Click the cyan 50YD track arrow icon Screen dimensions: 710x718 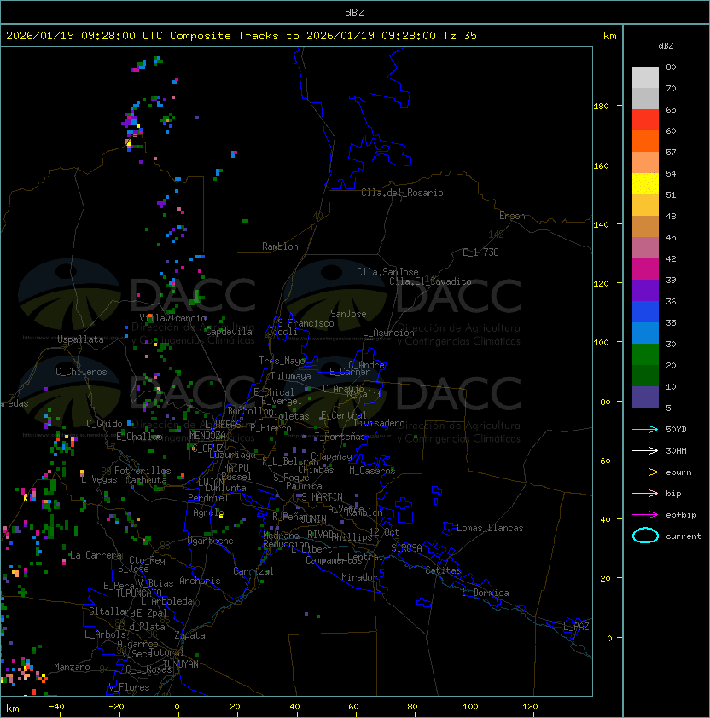645,429
